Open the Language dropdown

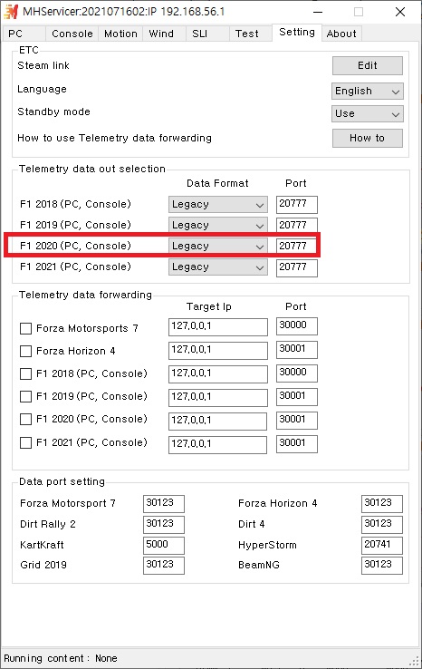[367, 92]
